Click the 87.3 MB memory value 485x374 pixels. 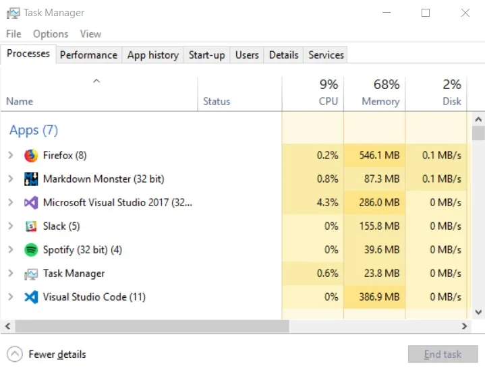[382, 179]
